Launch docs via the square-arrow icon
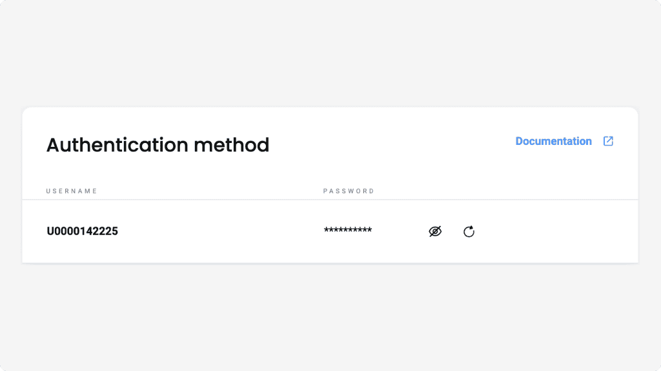Image resolution: width=661 pixels, height=371 pixels. [x=608, y=141]
